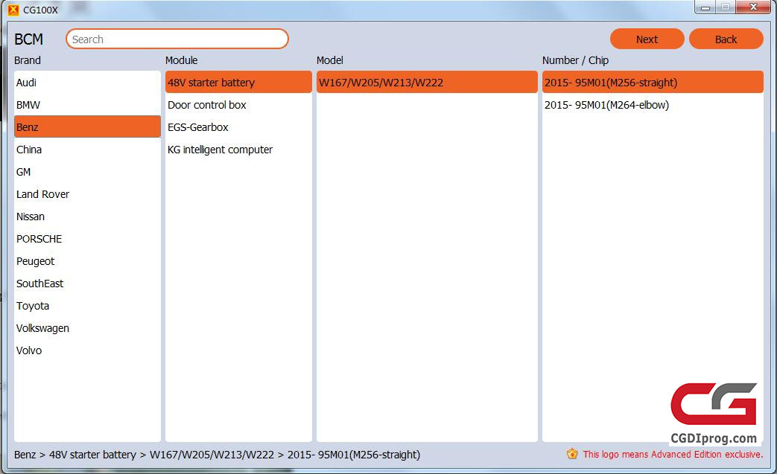Select China in the Brand list

coord(87,149)
